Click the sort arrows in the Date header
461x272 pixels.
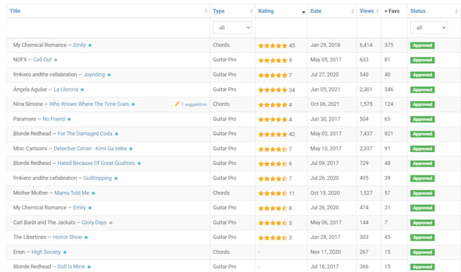(x=353, y=11)
